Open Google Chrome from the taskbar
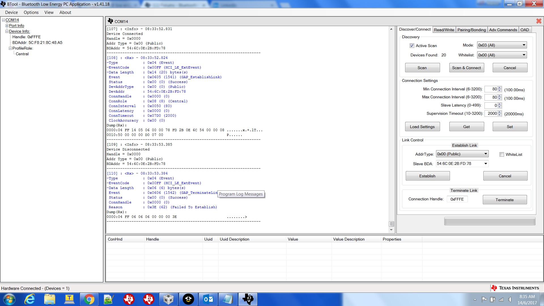544x306 pixels. [x=89, y=299]
